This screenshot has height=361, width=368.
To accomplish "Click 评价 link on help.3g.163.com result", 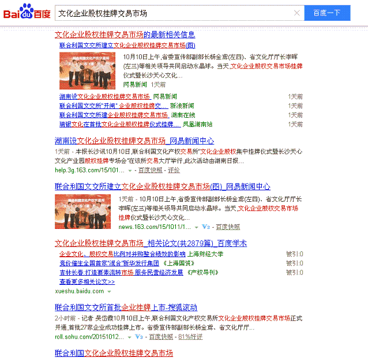I will 174,170.
